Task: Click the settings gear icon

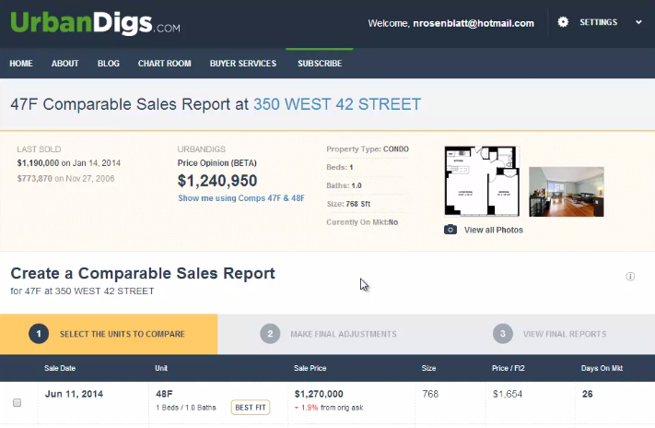Action: pyautogui.click(x=564, y=22)
